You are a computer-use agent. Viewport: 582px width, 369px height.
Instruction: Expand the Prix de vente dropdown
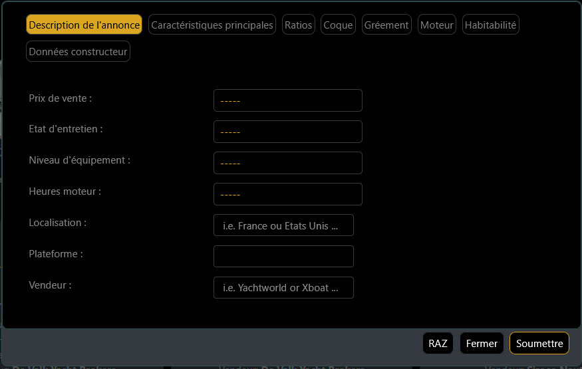tap(287, 100)
